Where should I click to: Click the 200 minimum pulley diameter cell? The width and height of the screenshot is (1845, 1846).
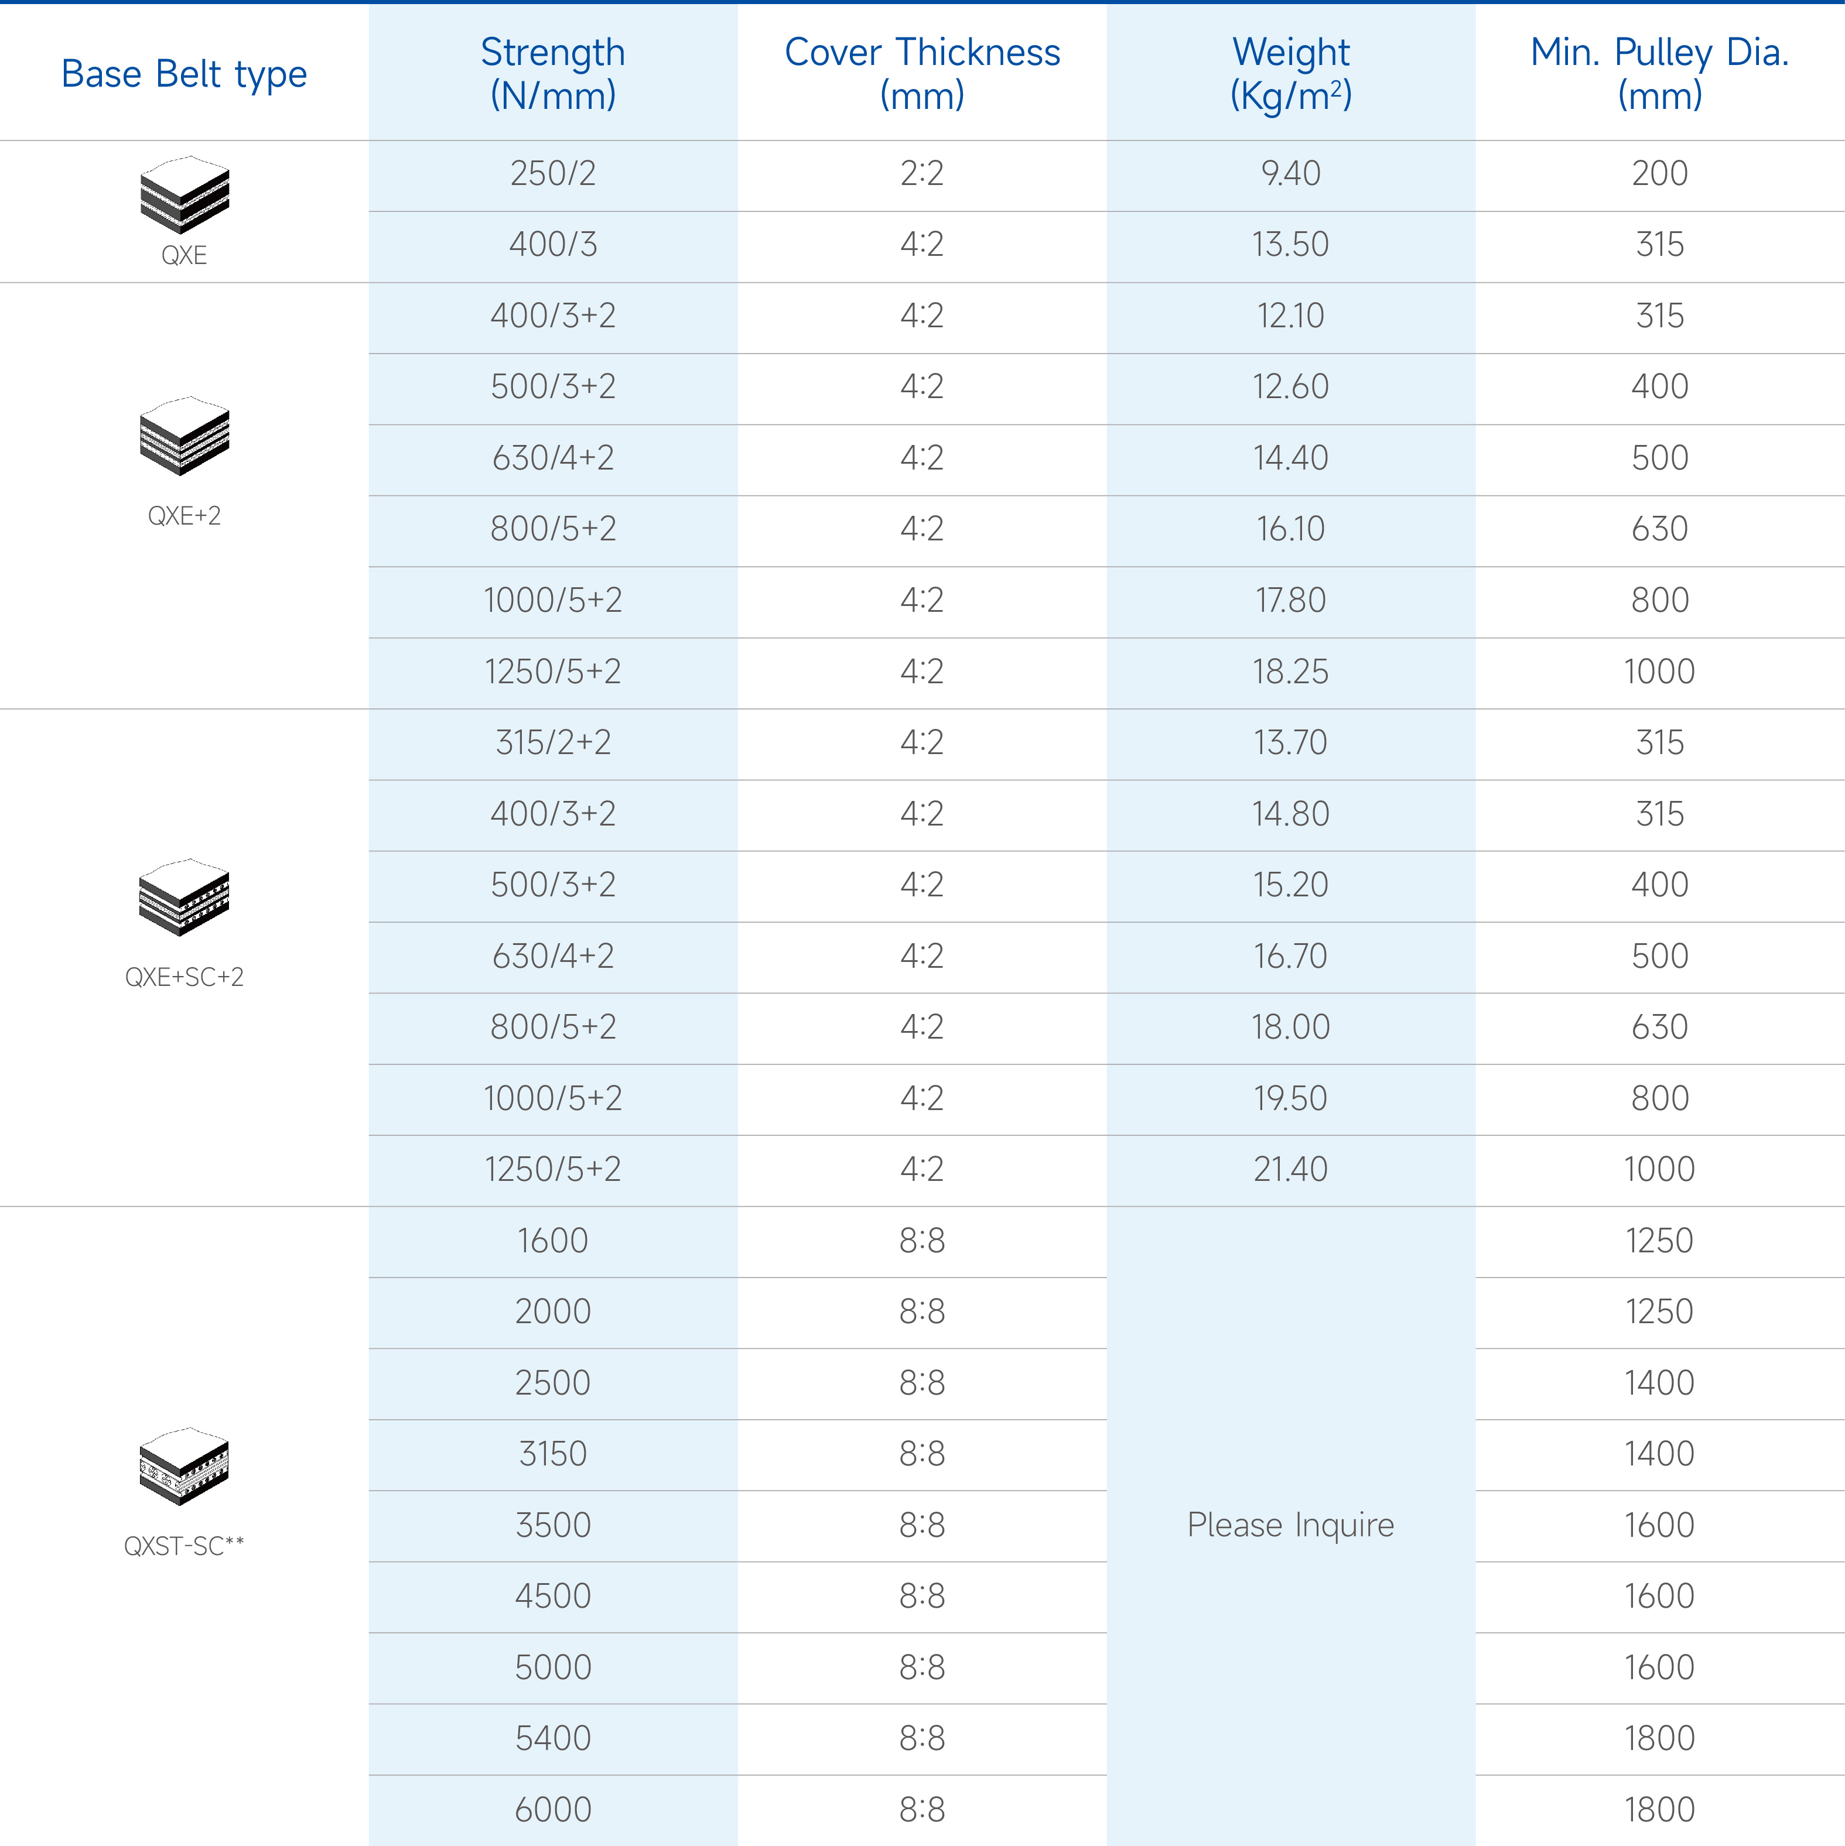pyautogui.click(x=1659, y=174)
